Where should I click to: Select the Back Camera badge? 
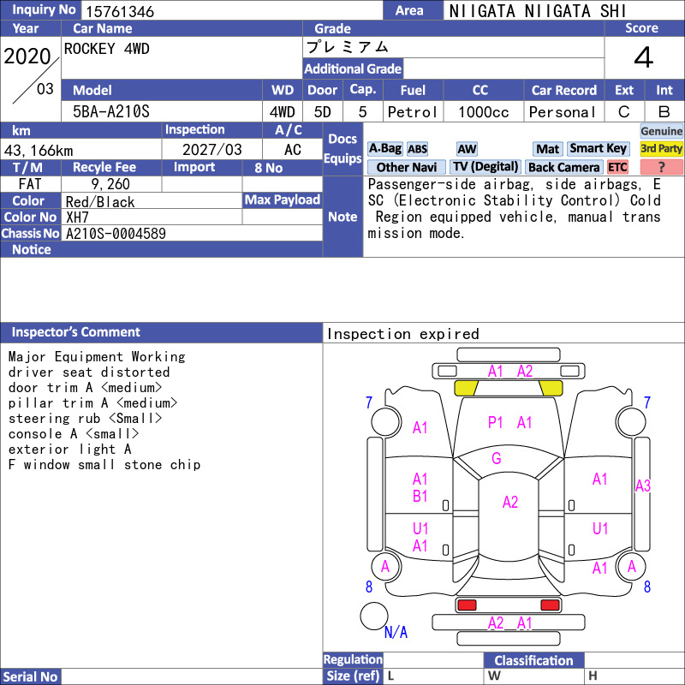563,167
